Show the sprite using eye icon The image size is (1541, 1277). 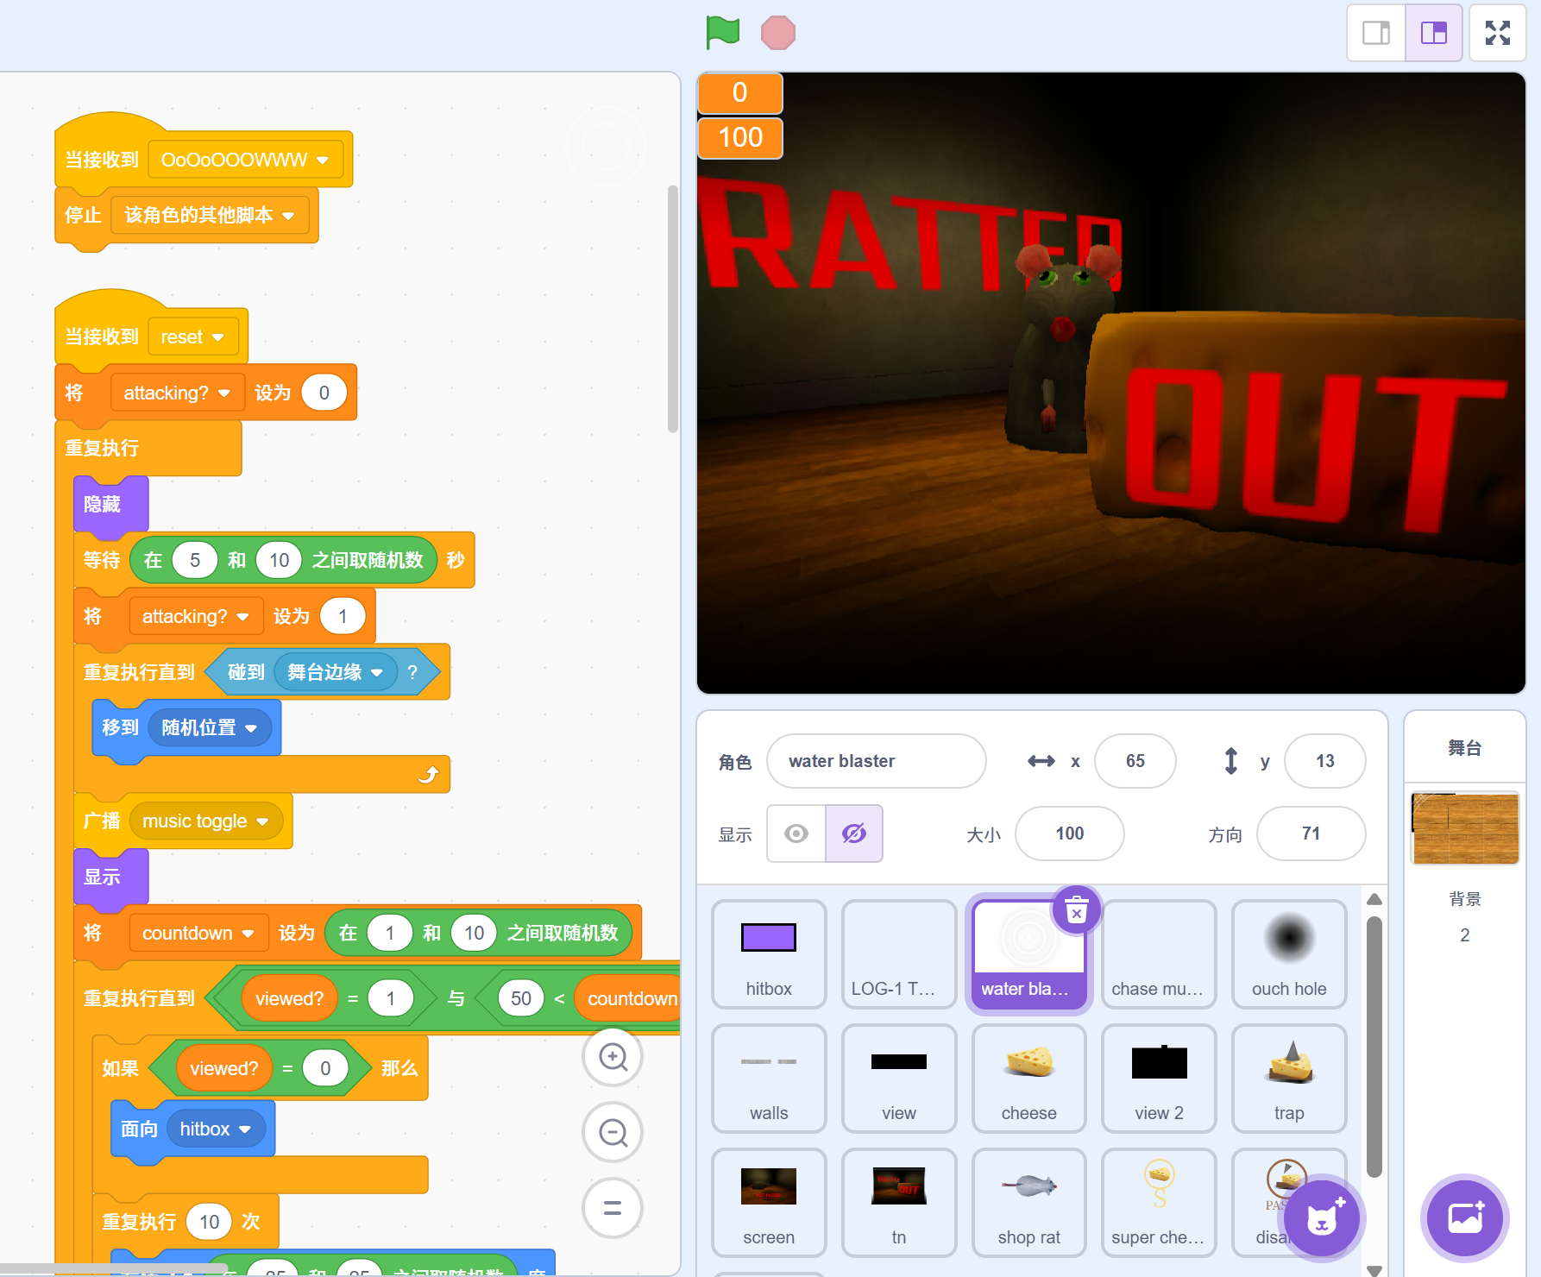click(796, 834)
